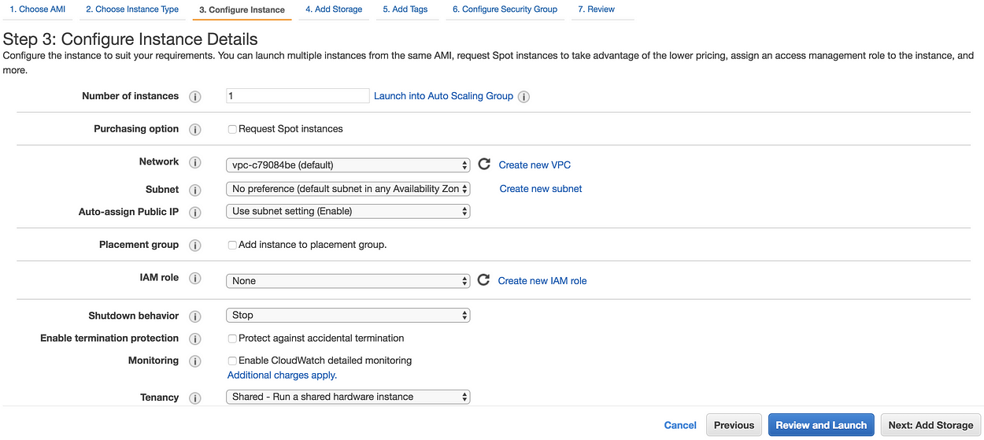Open the Shutdown behavior dropdown
Viewport: 984px width, 440px height.
click(348, 315)
